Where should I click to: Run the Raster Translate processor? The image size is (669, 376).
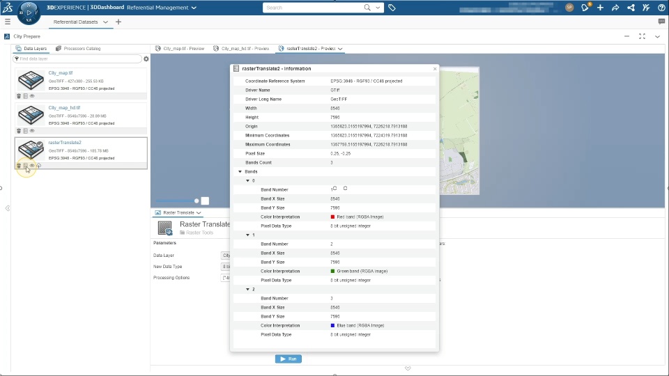click(289, 359)
